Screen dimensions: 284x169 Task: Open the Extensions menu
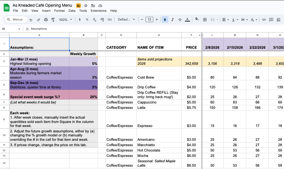click(98, 11)
